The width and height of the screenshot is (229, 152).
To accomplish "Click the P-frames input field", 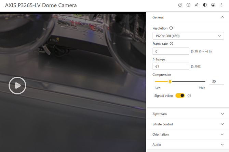I will tap(171, 66).
